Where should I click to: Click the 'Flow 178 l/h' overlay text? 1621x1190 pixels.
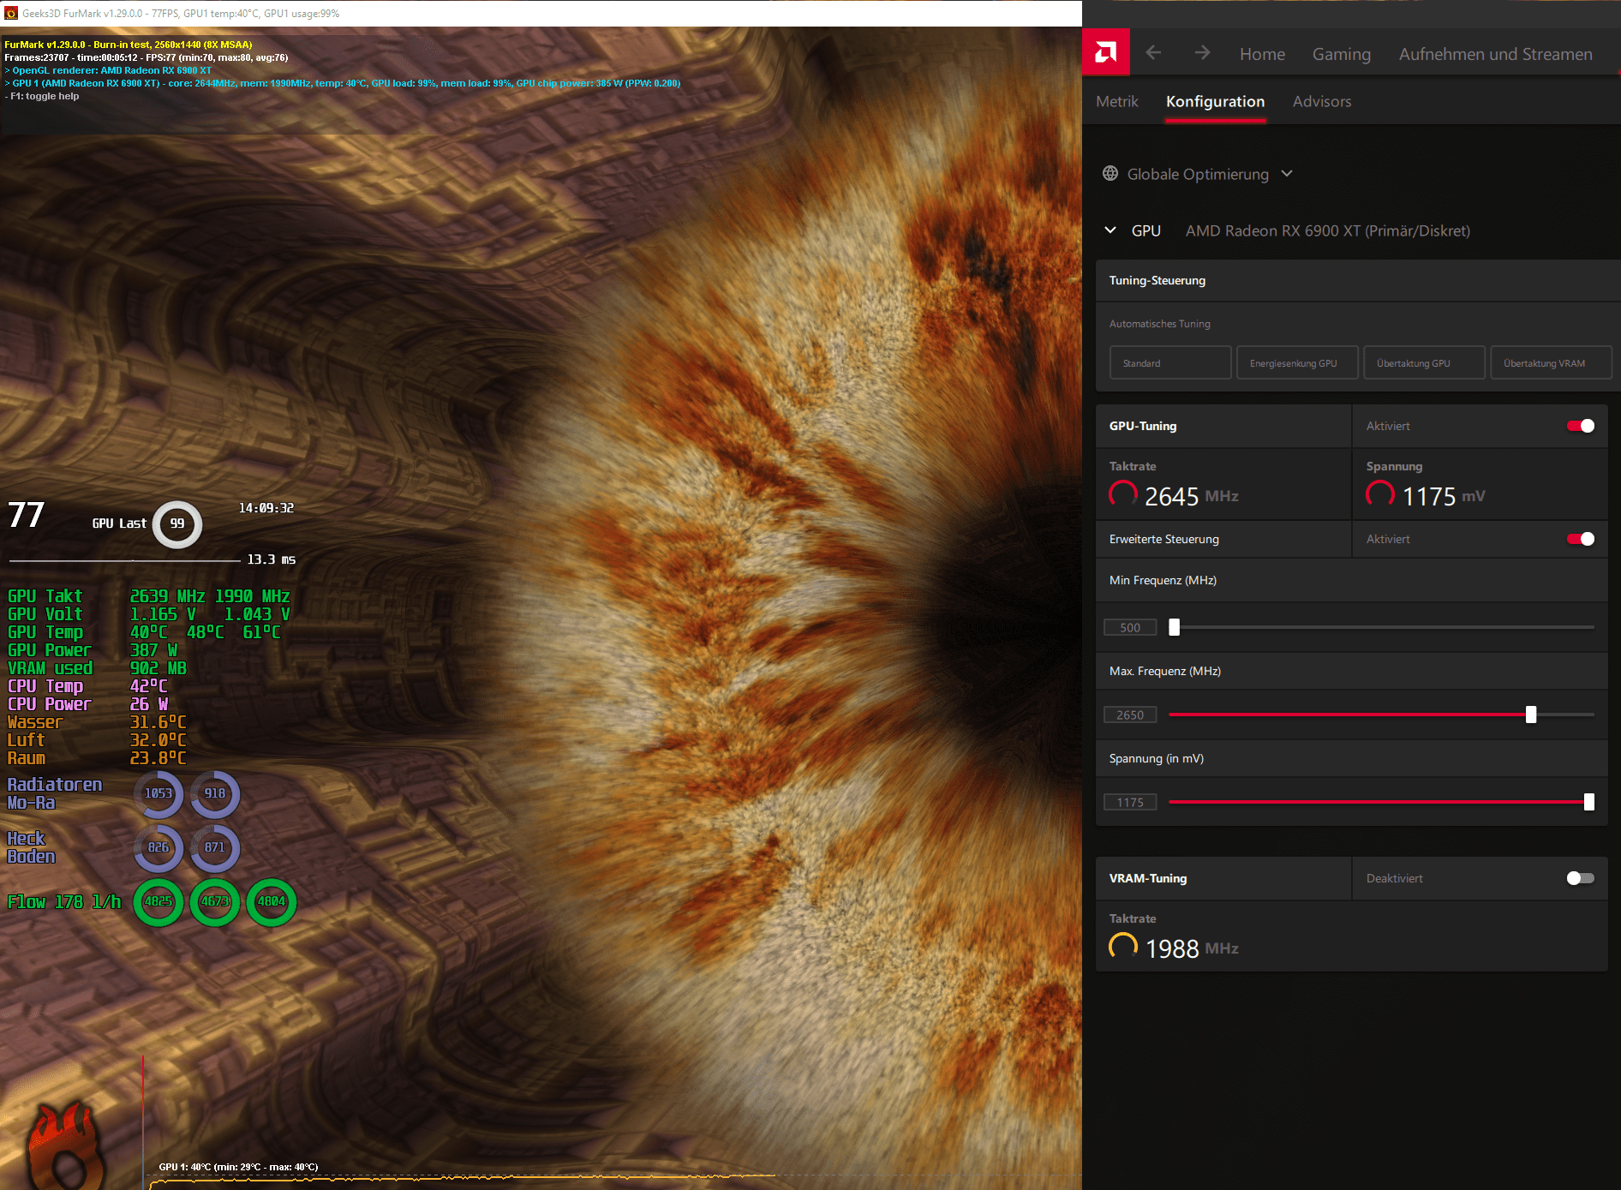point(64,901)
